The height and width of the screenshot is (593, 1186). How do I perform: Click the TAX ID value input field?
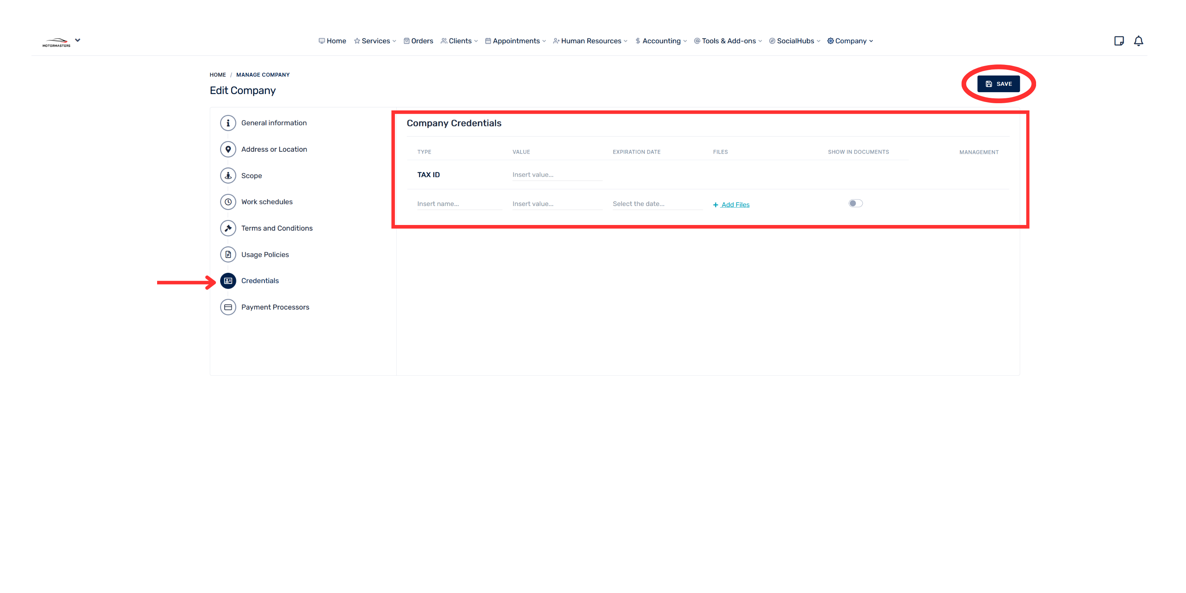point(557,175)
